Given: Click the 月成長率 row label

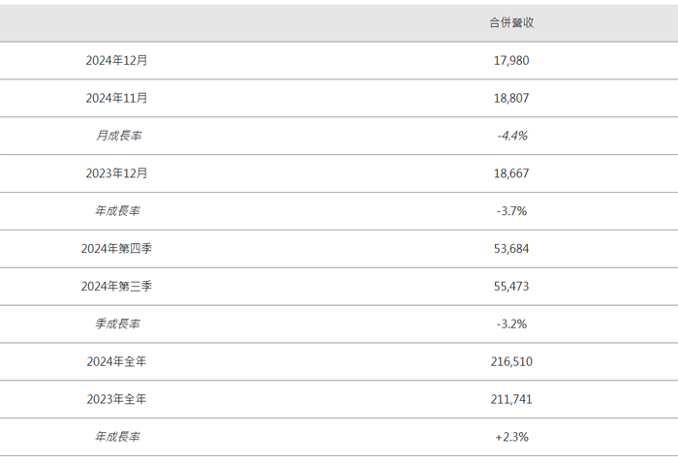Looking at the screenshot, I should click(x=116, y=136).
